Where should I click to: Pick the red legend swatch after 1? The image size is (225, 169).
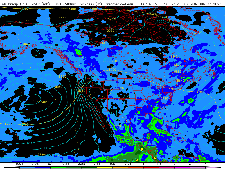pyautogui.click(x=151, y=168)
